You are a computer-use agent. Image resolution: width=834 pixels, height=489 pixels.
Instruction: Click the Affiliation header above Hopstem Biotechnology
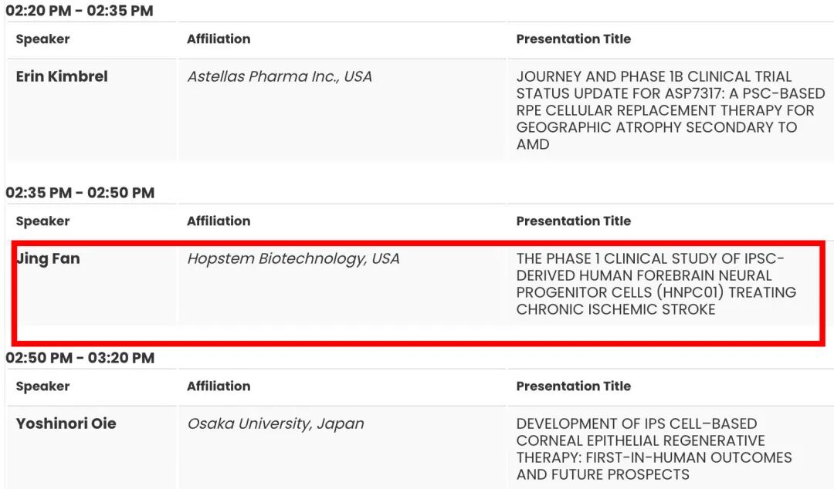pos(219,221)
